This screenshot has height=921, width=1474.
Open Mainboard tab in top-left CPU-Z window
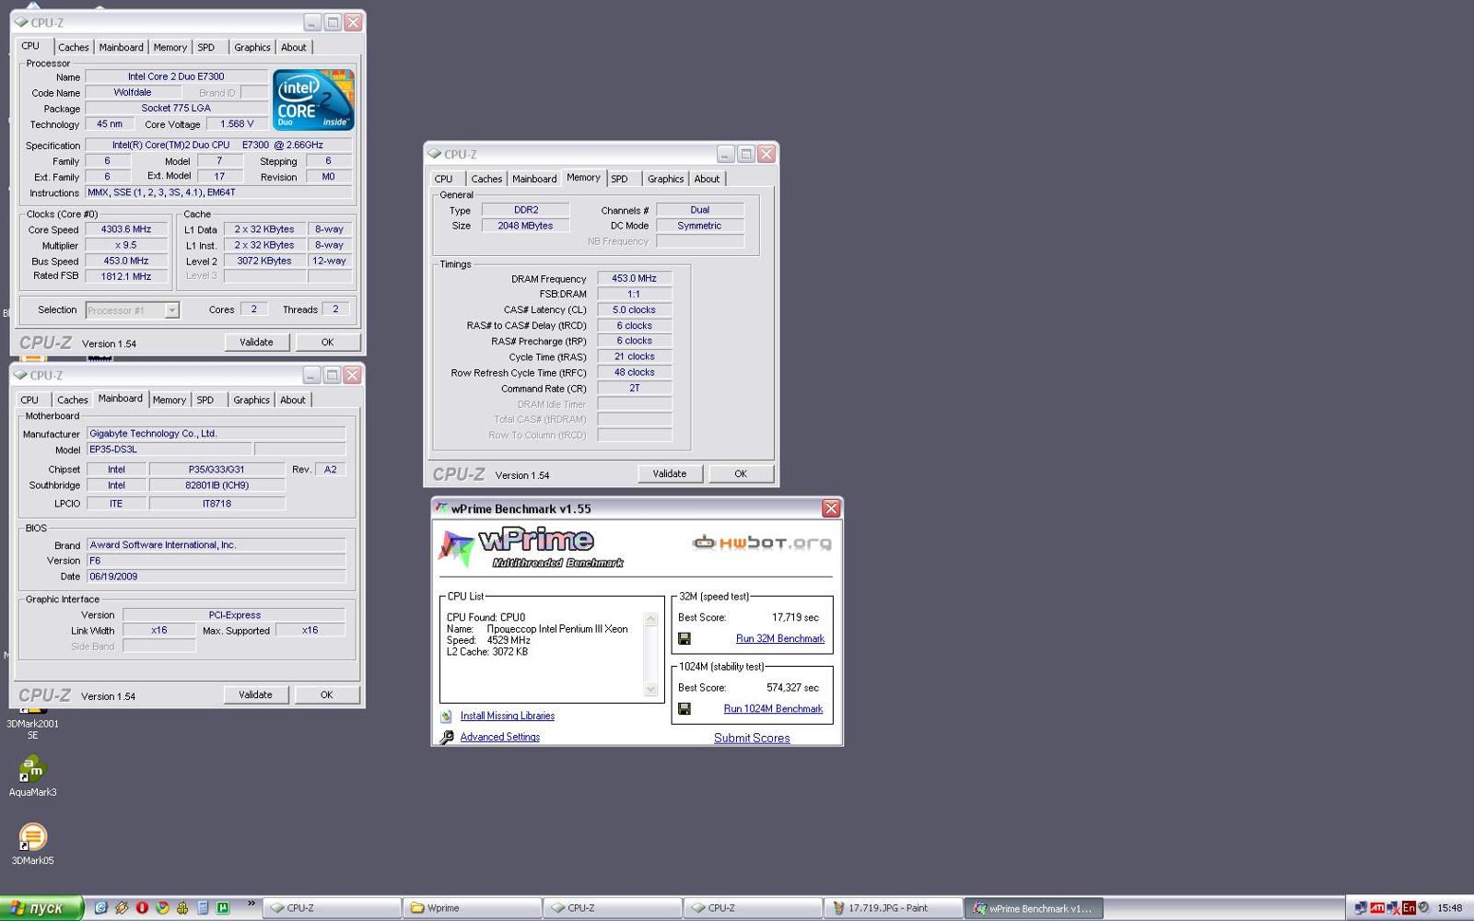click(x=122, y=47)
